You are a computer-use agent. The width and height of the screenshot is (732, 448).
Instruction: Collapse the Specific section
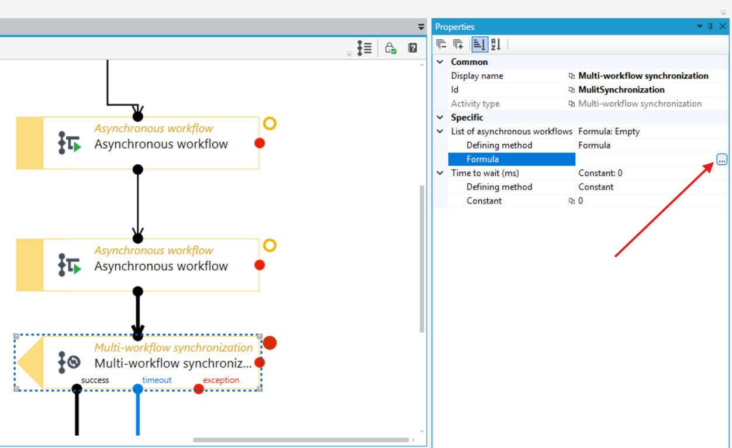click(x=440, y=118)
